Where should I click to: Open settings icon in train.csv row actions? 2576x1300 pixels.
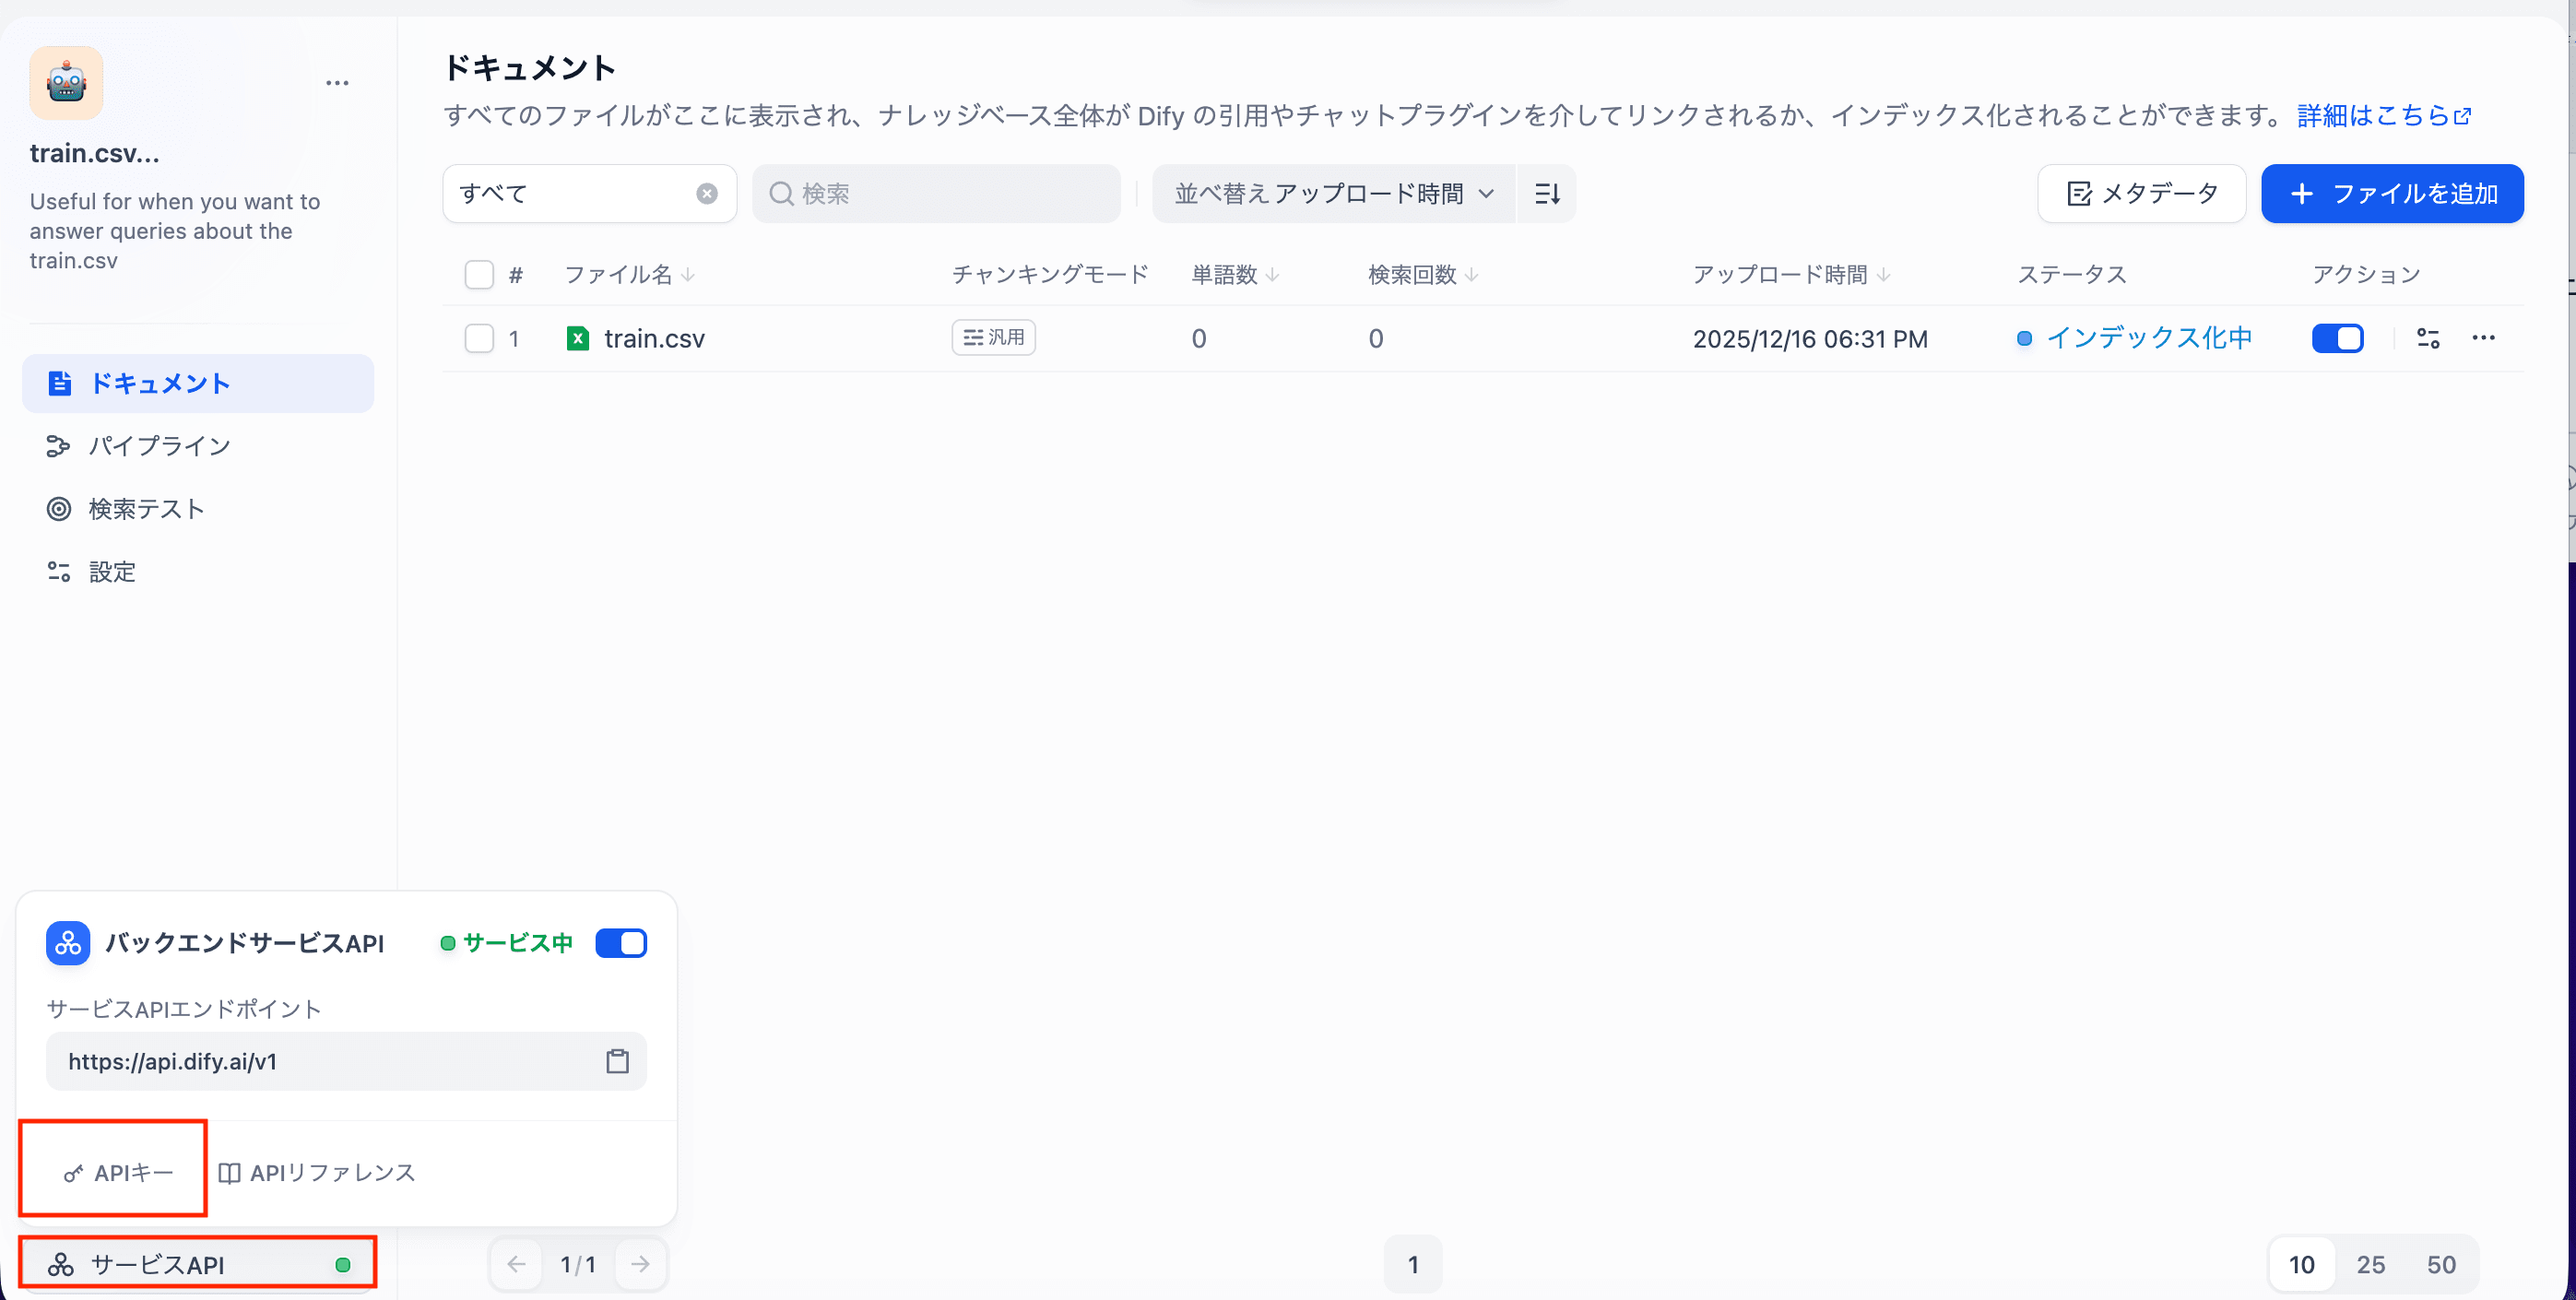[2428, 338]
